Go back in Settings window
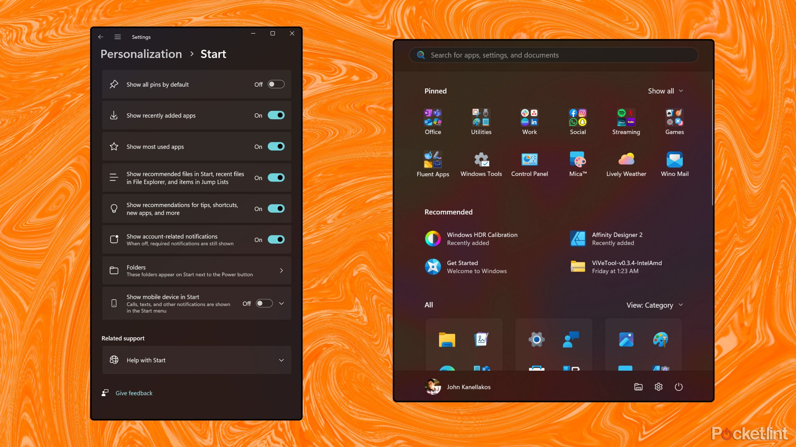 tap(100, 37)
